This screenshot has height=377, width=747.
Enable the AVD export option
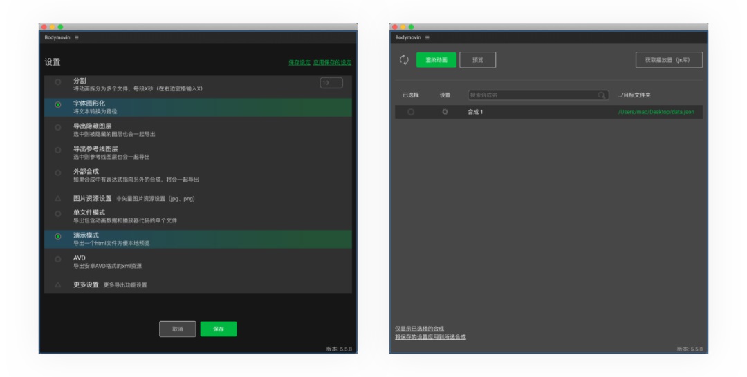coord(58,259)
